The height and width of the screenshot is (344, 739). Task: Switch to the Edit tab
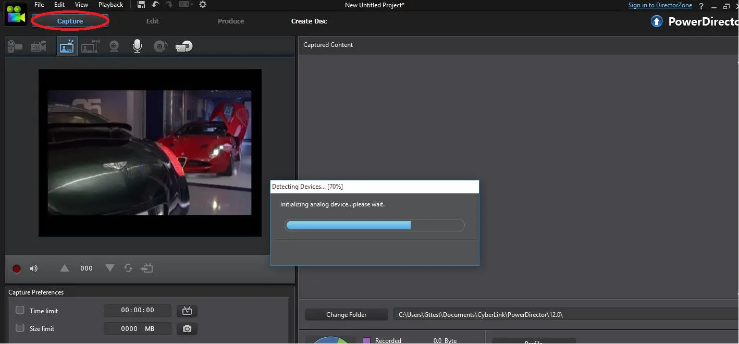coord(152,21)
